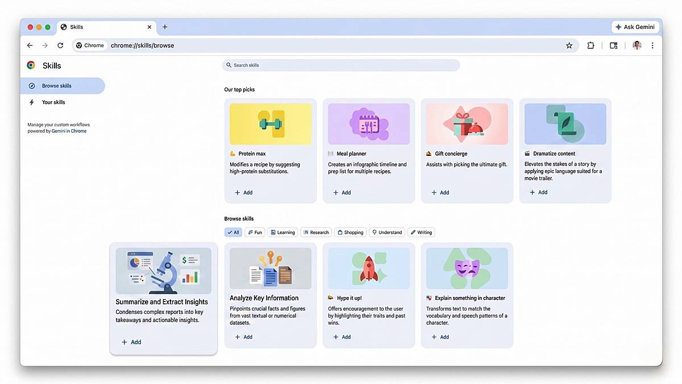This screenshot has height=384, width=682.
Task: Enable the Shopping skills filter
Action: pos(350,232)
